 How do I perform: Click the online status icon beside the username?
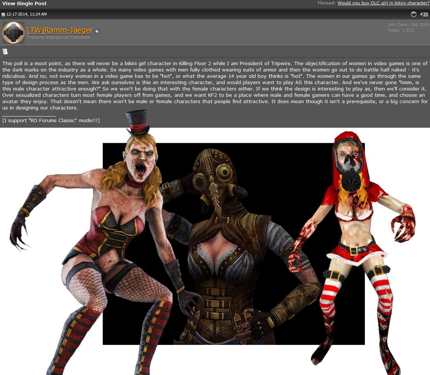coord(97,31)
